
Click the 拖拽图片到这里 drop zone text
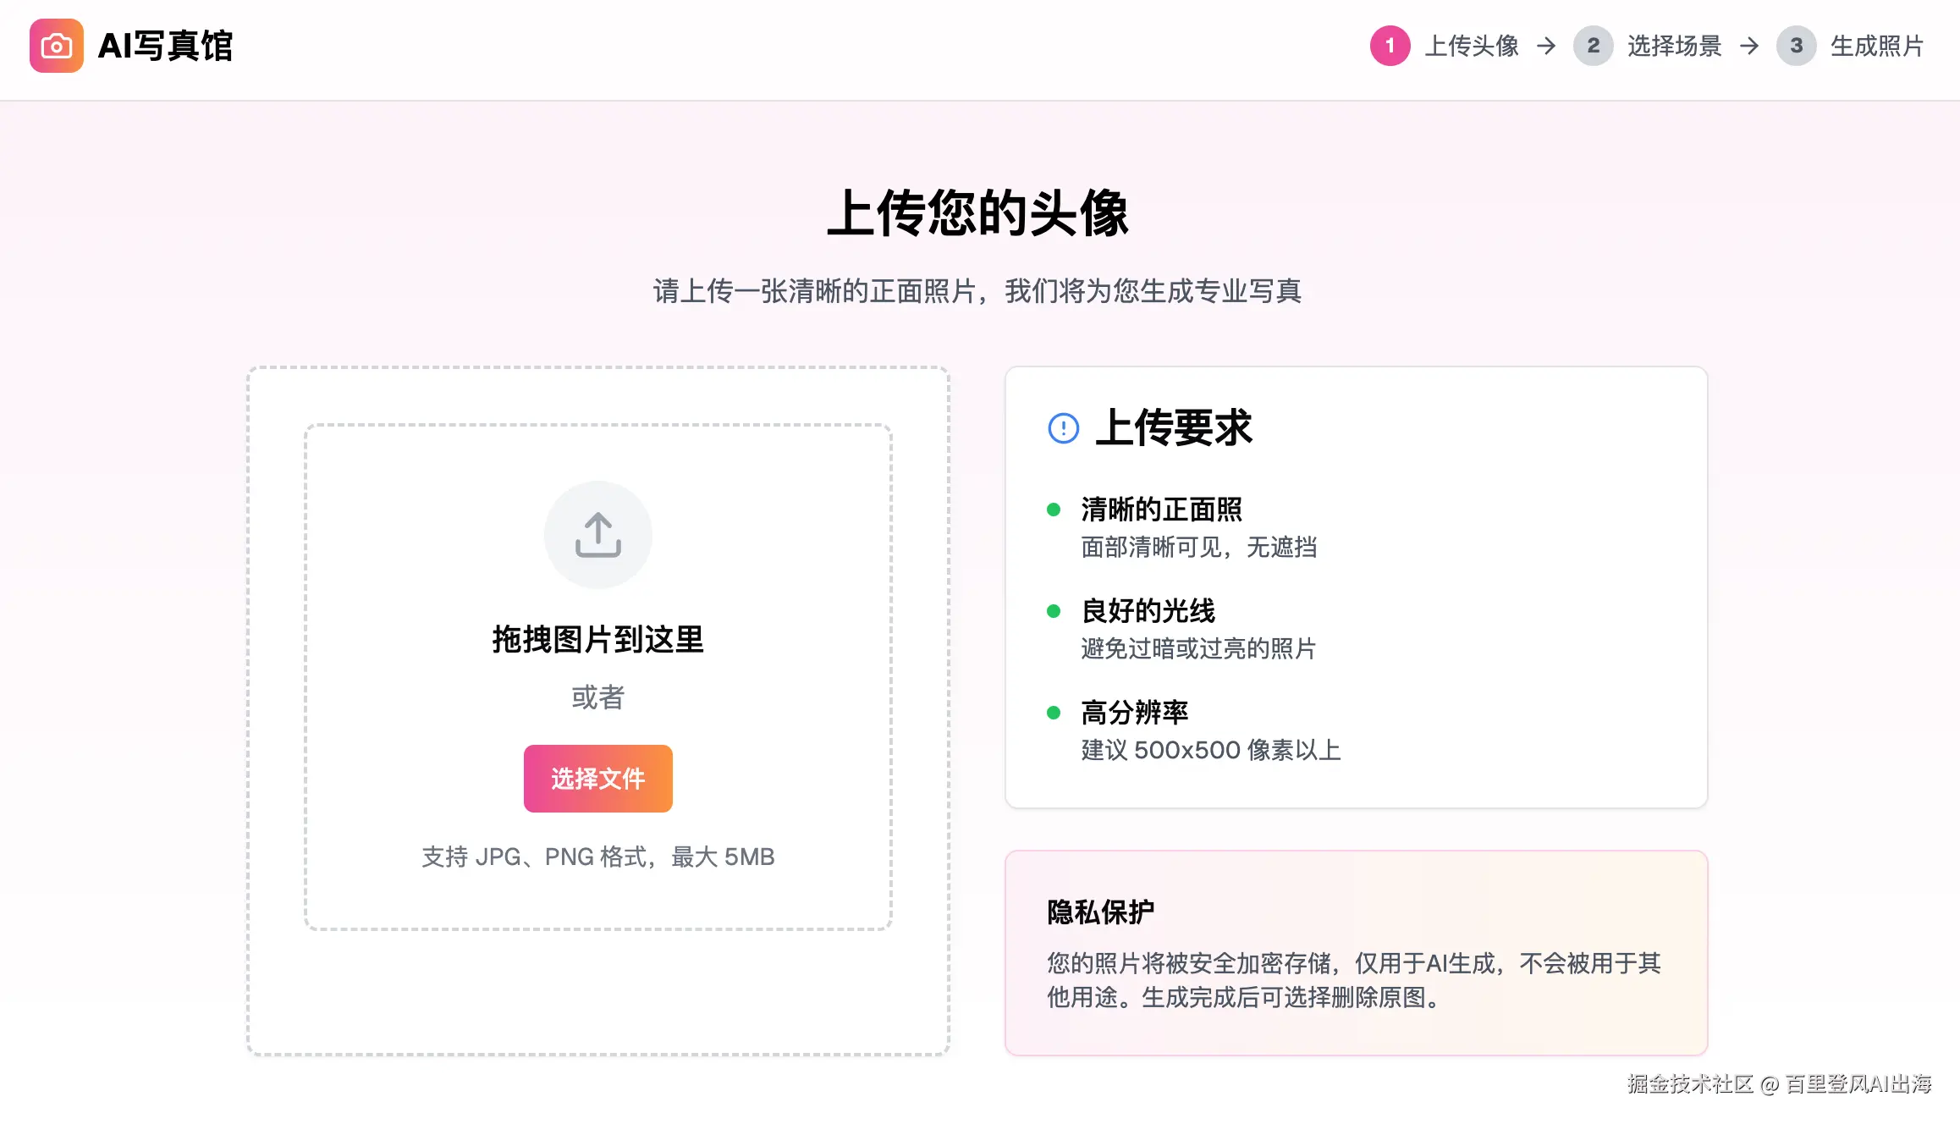597,640
